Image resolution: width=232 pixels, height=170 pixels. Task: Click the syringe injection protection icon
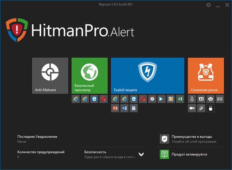[x=201, y=108]
